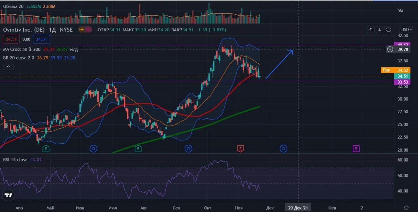418x212 pixels.
Task: Click the NYSE exchange label
Action: tap(66, 30)
